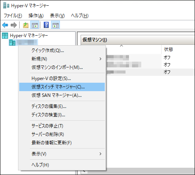Click the Forward arrow toolbar icon
The width and height of the screenshot is (195, 175).
click(14, 25)
